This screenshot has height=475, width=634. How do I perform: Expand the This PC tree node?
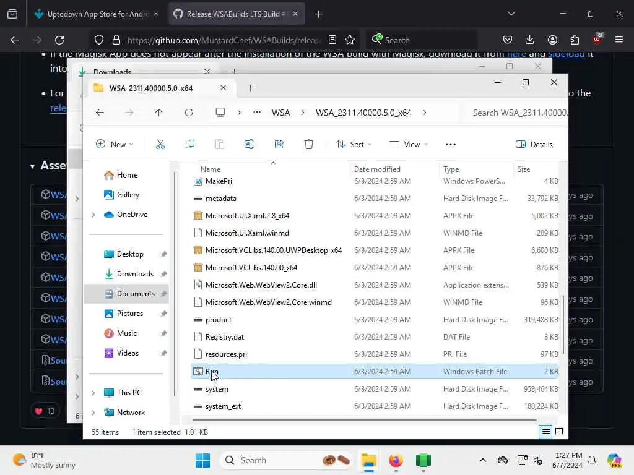coord(93,393)
